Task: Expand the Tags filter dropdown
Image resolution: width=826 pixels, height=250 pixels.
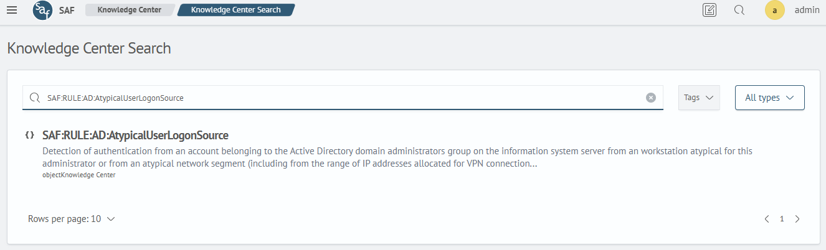Action: (x=699, y=98)
